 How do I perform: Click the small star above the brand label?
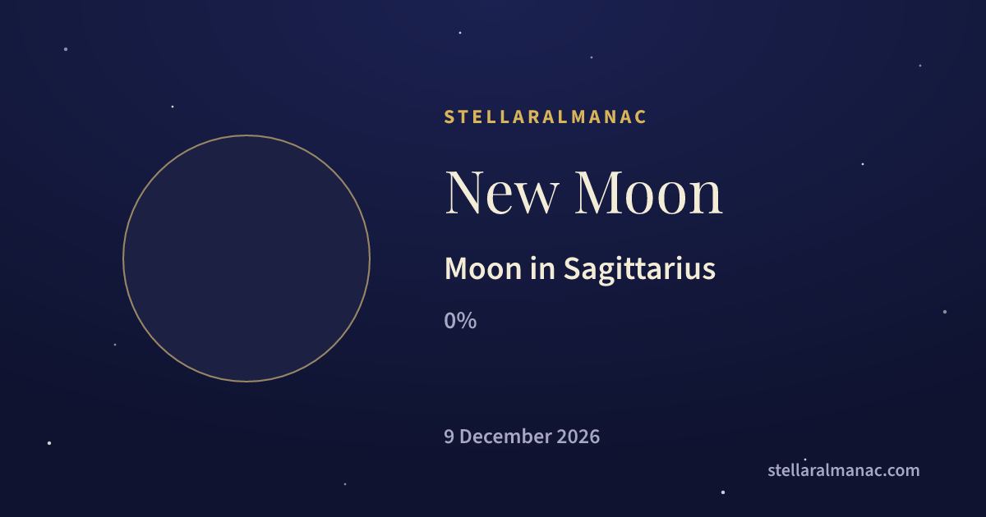click(x=460, y=33)
